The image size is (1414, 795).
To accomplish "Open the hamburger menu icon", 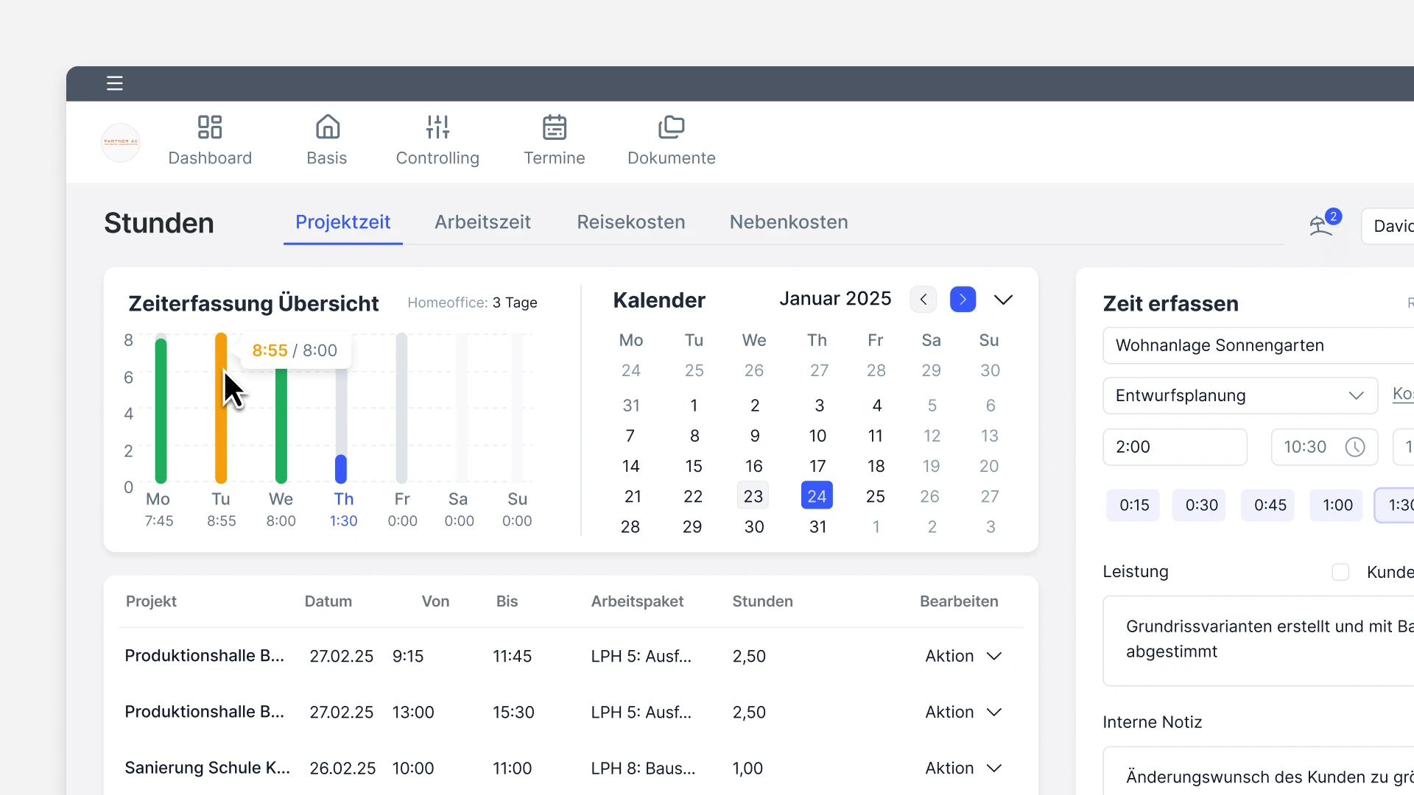I will tap(114, 83).
